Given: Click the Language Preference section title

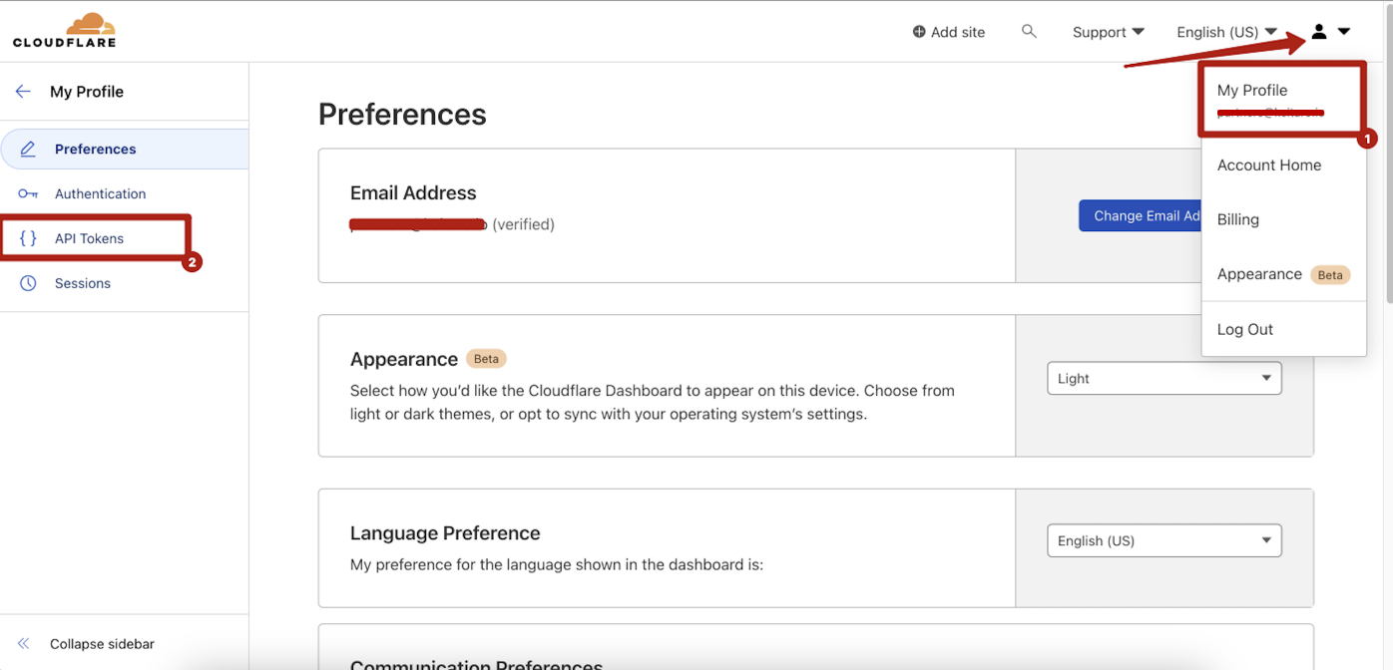Looking at the screenshot, I should (x=445, y=533).
